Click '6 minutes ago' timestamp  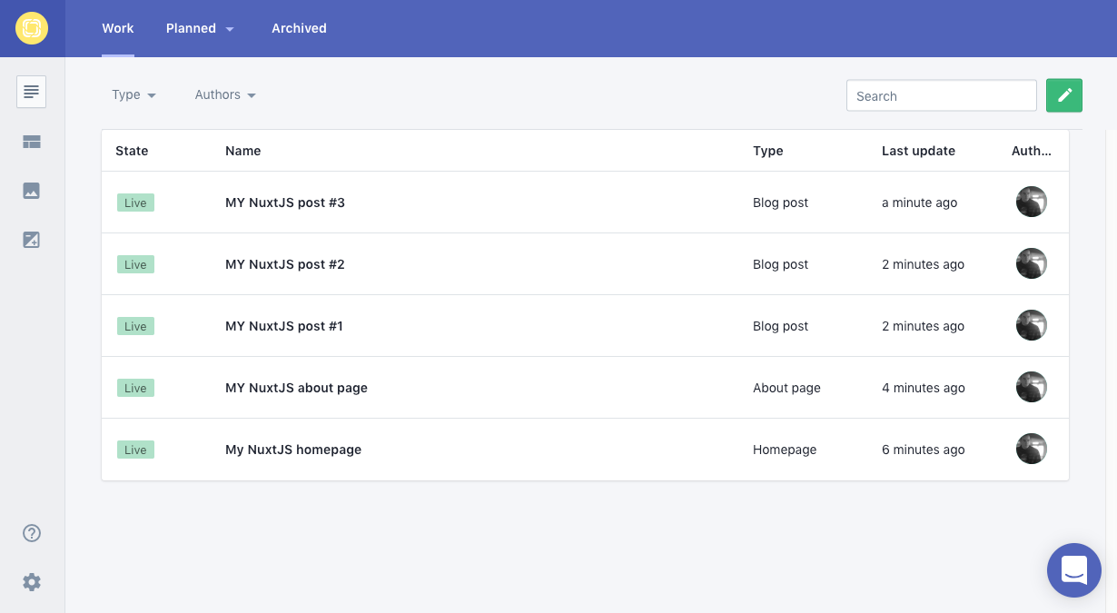pos(924,450)
